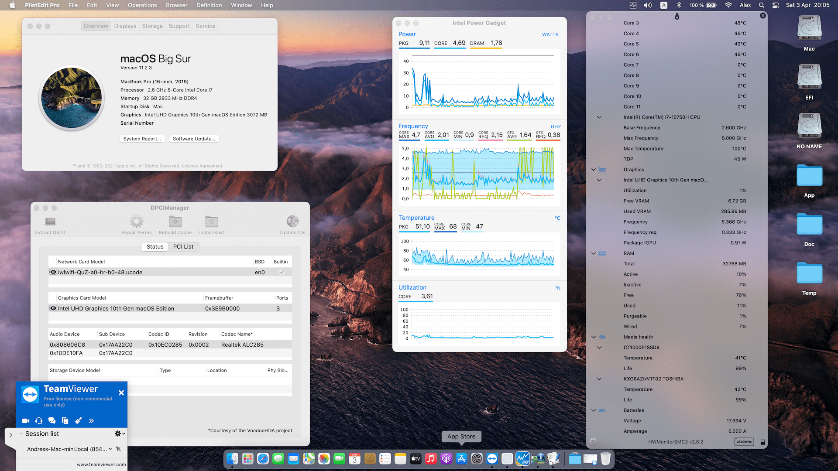
Task: Click System Report button
Action: pyautogui.click(x=142, y=139)
